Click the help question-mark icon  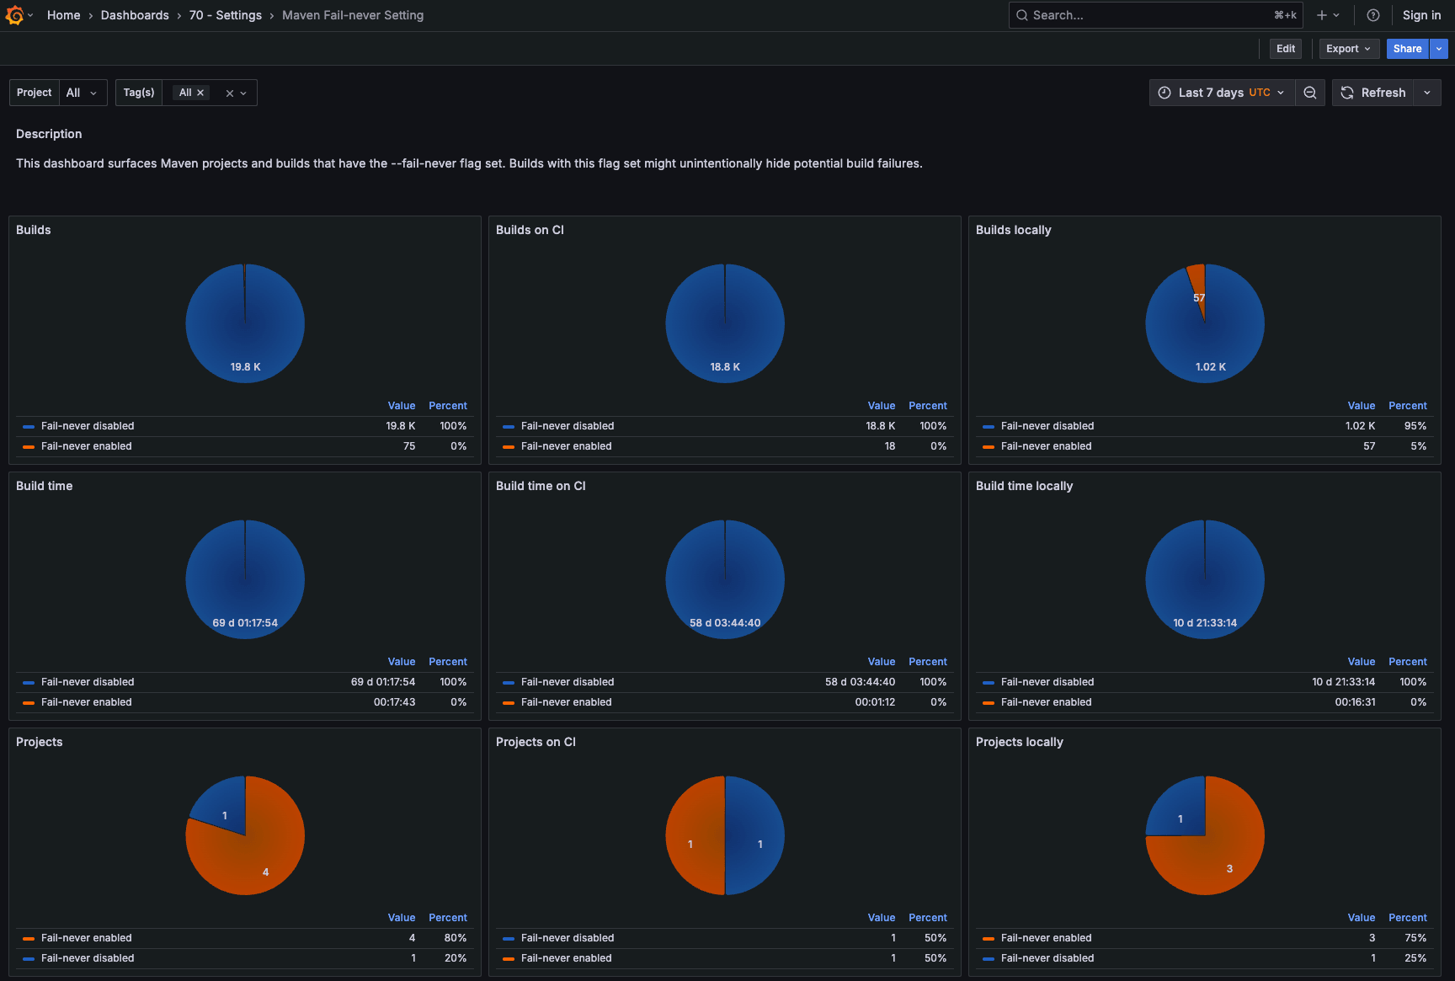pos(1372,14)
